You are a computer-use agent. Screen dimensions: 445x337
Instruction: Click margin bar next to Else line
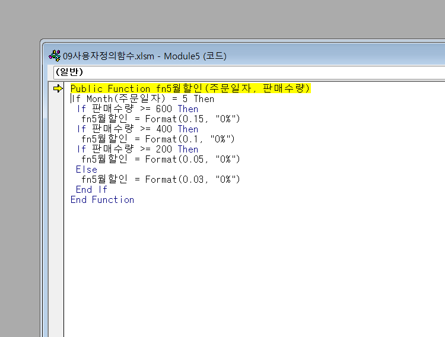56,170
